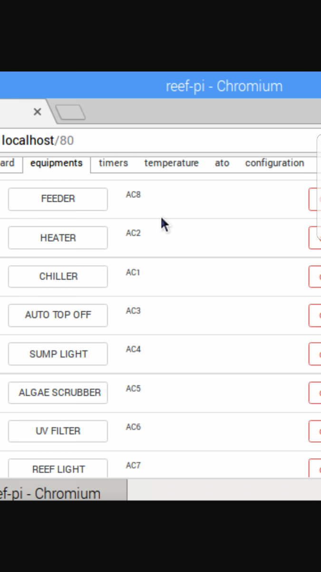This screenshot has width=321, height=572.
Task: Go to the ato tab
Action: point(222,163)
